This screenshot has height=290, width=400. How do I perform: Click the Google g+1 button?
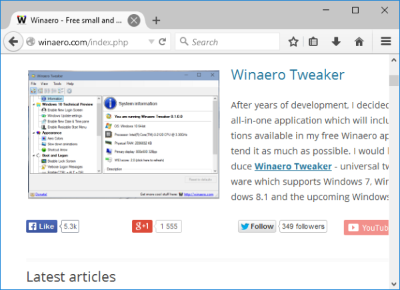[x=142, y=226]
